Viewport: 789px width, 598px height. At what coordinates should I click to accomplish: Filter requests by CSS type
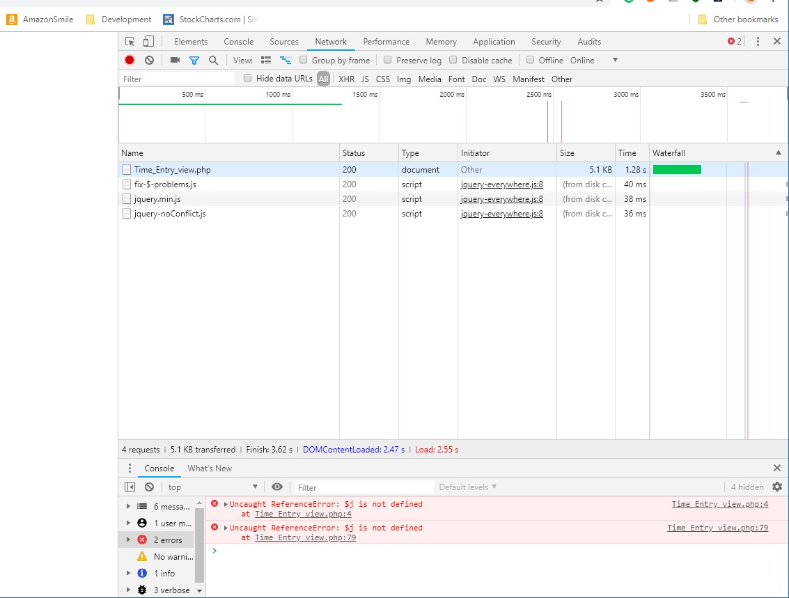(383, 79)
